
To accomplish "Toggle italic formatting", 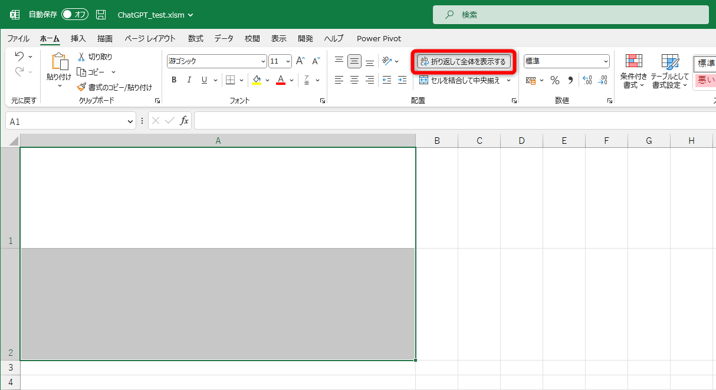I will [x=189, y=80].
